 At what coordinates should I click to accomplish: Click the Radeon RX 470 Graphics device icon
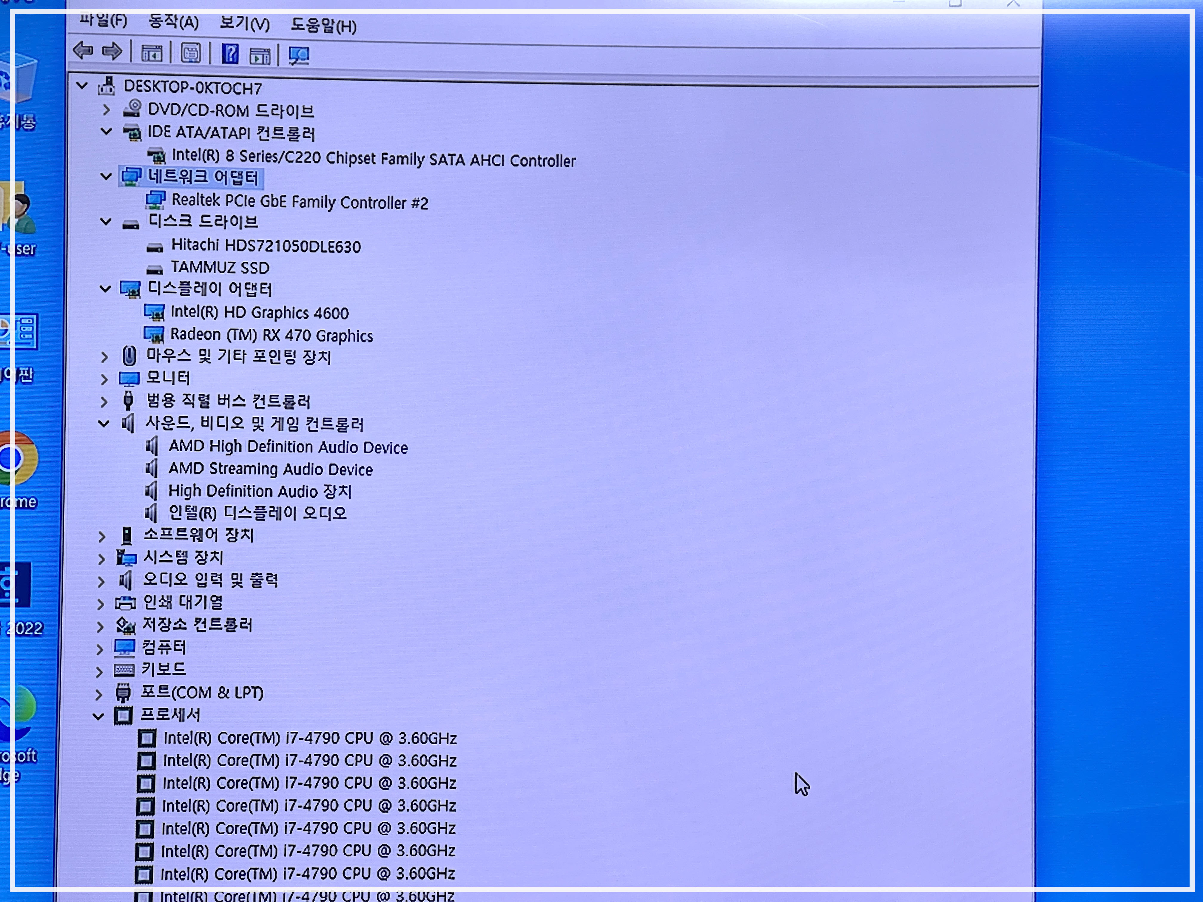tap(154, 334)
